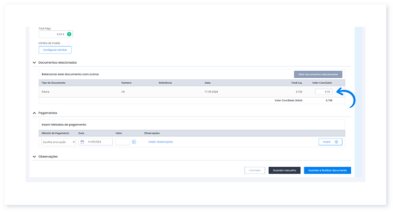Click the payment date 11-09-2024 field

pos(99,142)
